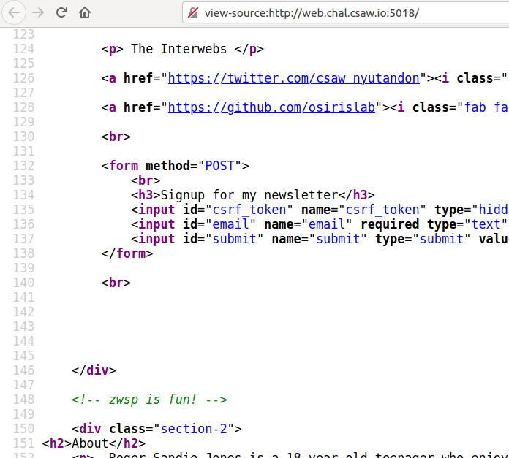Viewport: 509px width, 458px height.
Task: Focus the address bar URL field
Action: coord(329,13)
